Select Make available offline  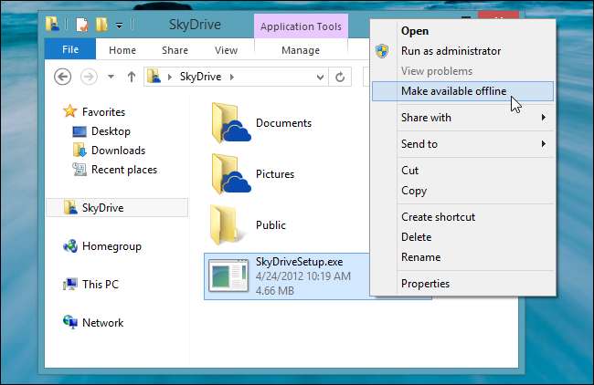462,91
